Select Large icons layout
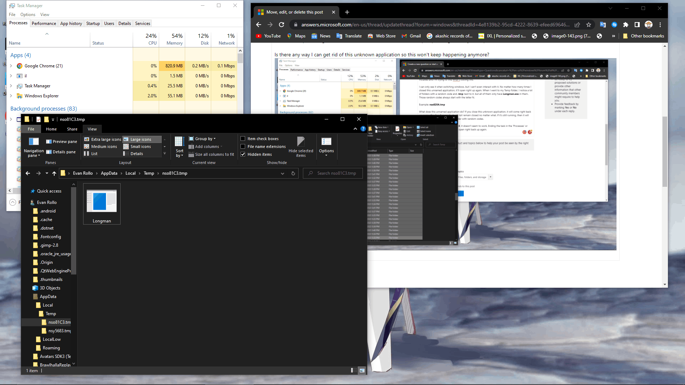685x385 pixels. pos(142,139)
